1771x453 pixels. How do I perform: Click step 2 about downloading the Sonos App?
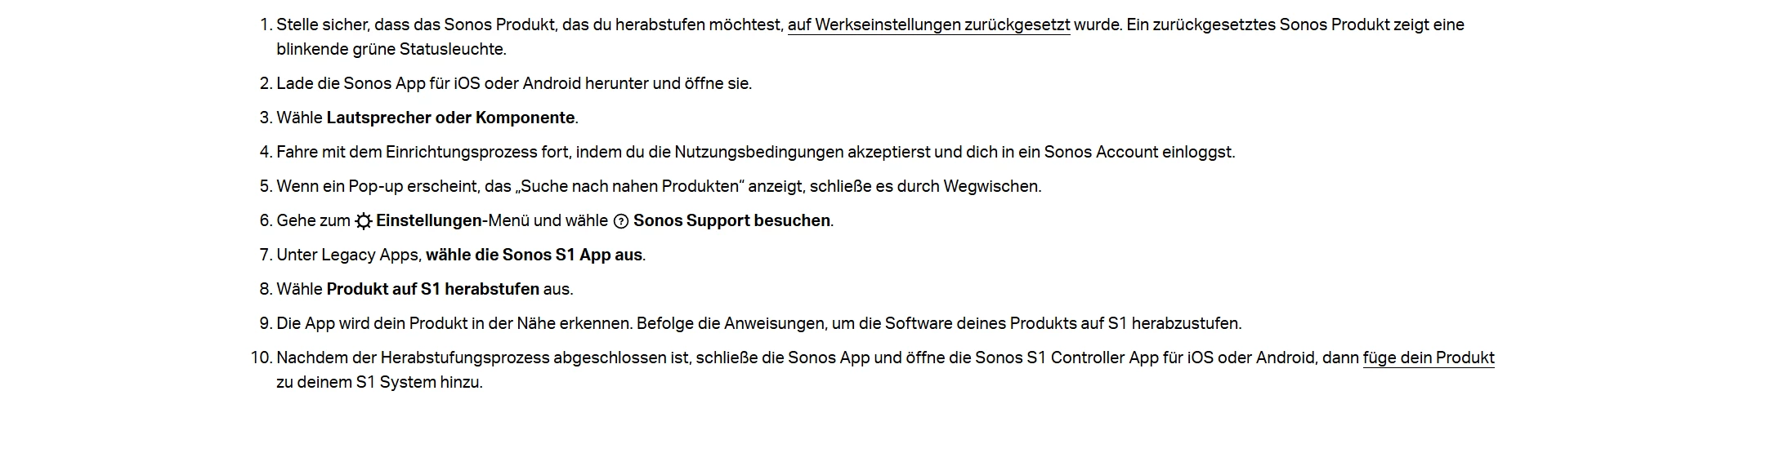514,83
